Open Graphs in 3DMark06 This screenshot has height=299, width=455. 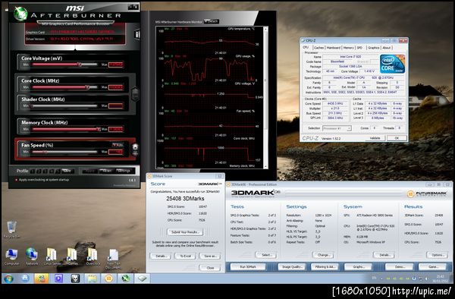coord(359,267)
